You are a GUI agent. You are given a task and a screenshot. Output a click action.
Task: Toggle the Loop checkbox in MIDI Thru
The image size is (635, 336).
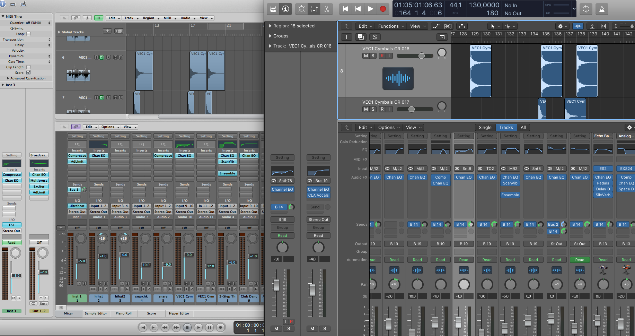[x=28, y=34]
